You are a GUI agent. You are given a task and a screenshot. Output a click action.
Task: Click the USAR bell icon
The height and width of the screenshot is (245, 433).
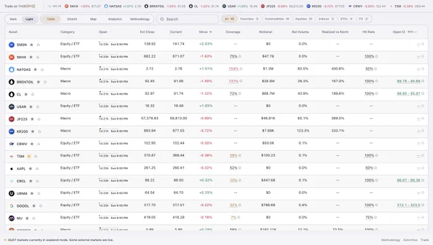(x=38, y=107)
